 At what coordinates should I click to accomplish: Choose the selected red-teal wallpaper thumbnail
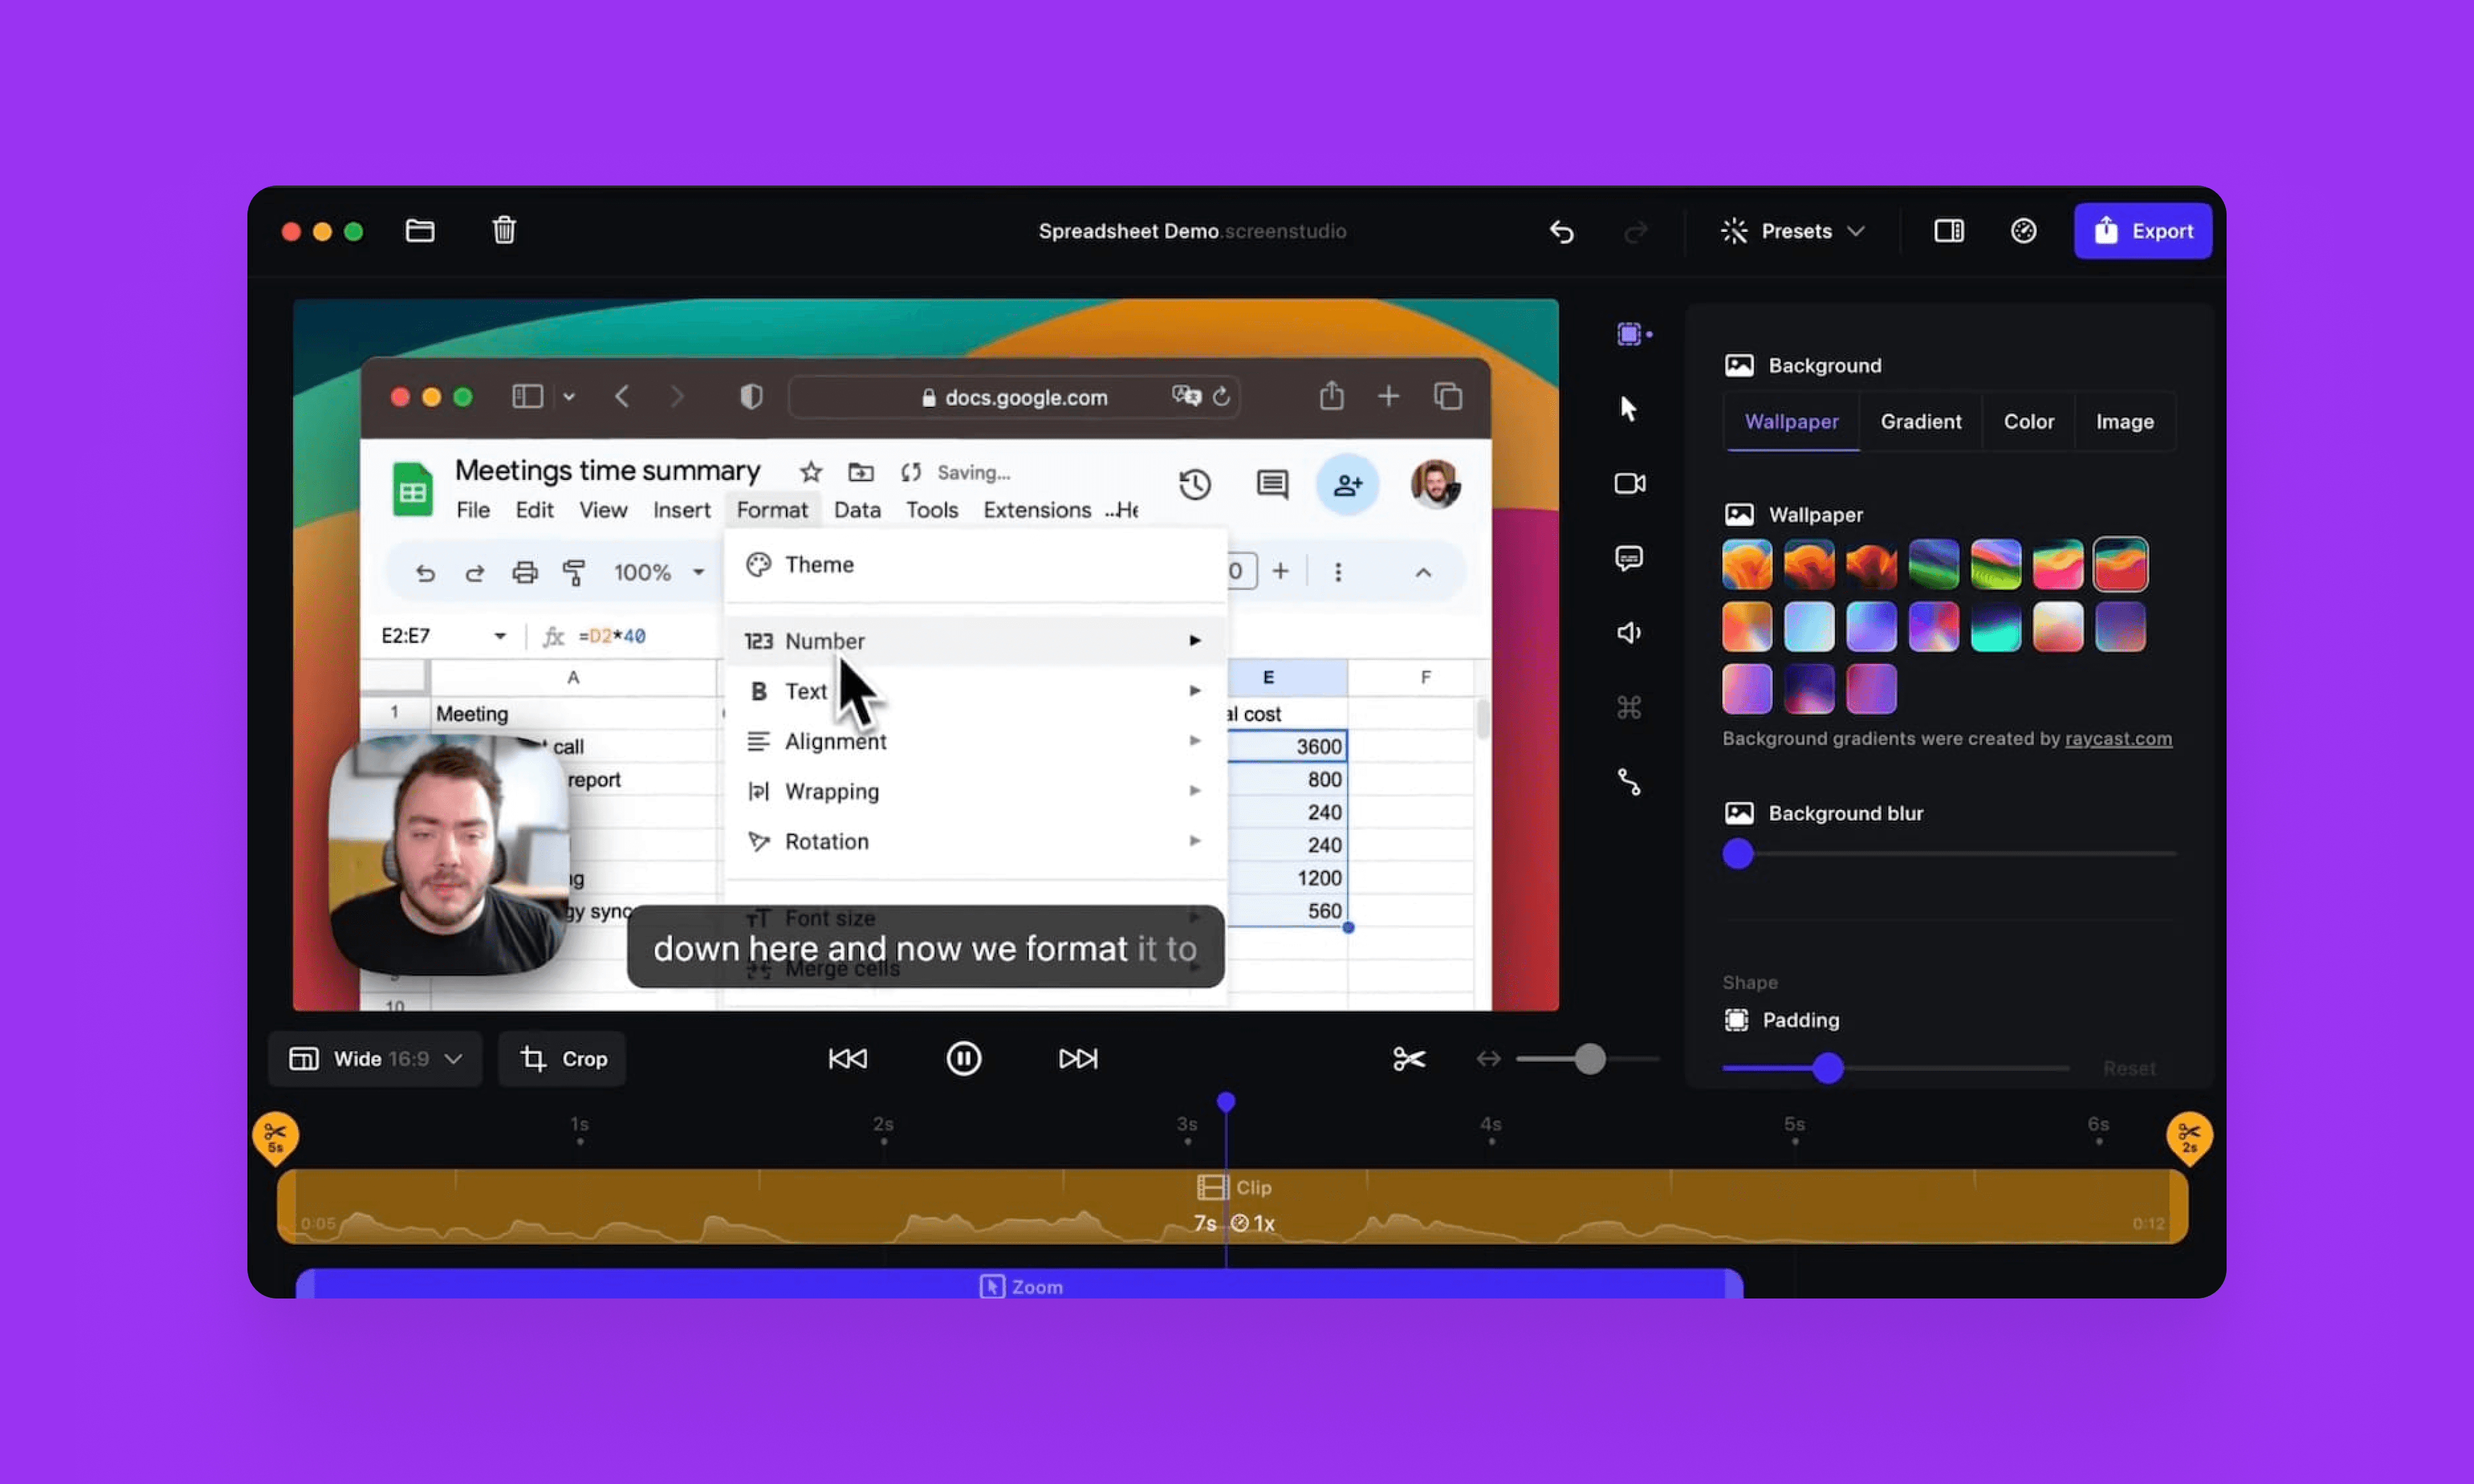(x=2120, y=564)
